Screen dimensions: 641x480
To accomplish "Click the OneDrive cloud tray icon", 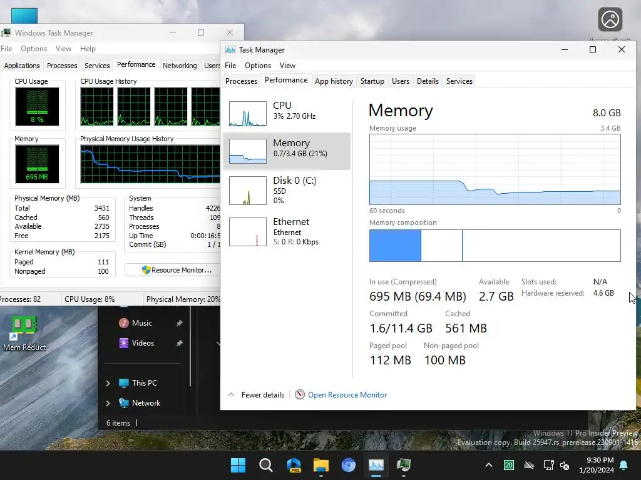I will 529,465.
